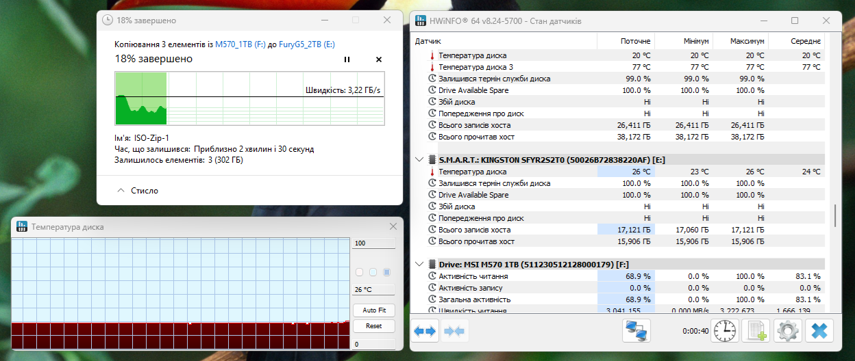The height and width of the screenshot is (361, 855).
Task: Click the gauge icon next to Активність запису
Action: [x=432, y=288]
